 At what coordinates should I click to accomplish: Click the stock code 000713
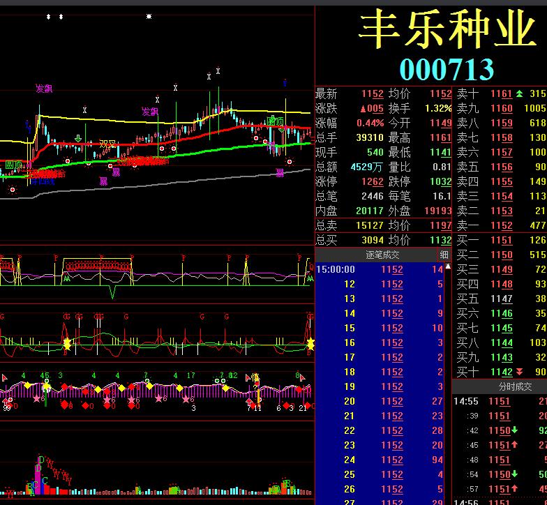[447, 69]
